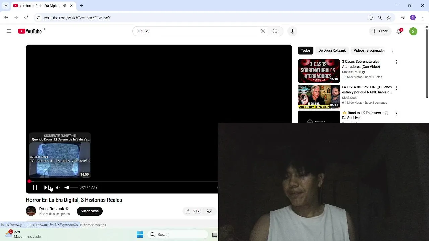Viewport: 429px width, 241px height.
Task: Open 3 Casos Sobrenaturales Aterradores title
Action: point(361,64)
